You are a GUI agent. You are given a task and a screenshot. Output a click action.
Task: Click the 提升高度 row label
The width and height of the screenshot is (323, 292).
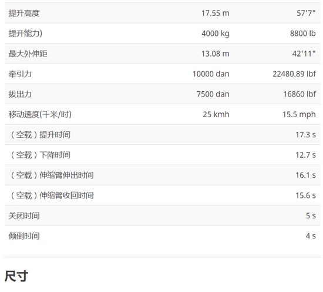pos(24,13)
